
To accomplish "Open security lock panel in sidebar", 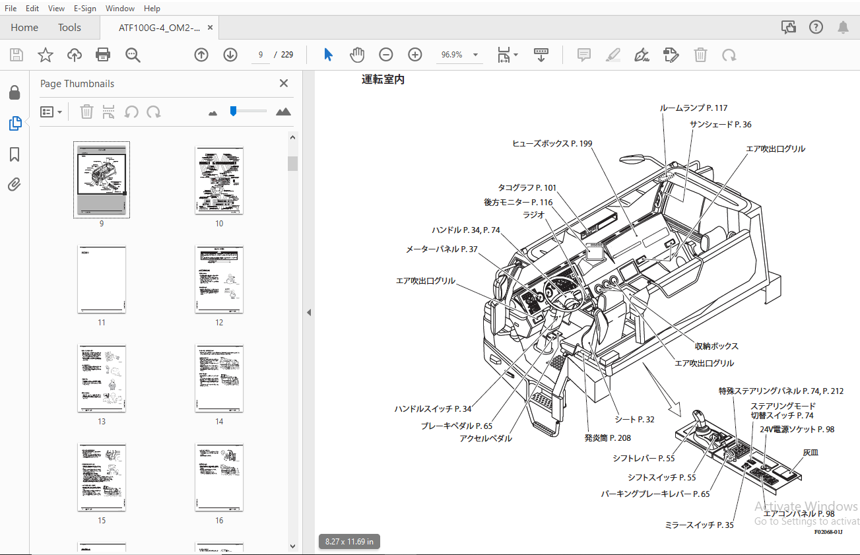I will click(15, 92).
